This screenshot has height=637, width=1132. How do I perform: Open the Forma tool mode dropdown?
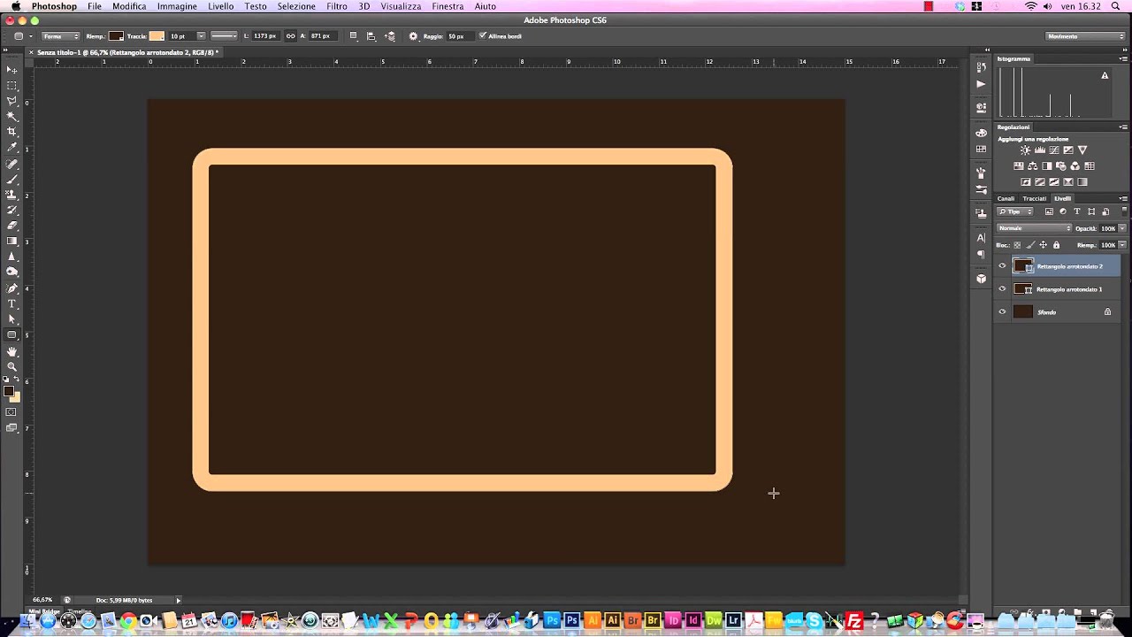point(60,36)
